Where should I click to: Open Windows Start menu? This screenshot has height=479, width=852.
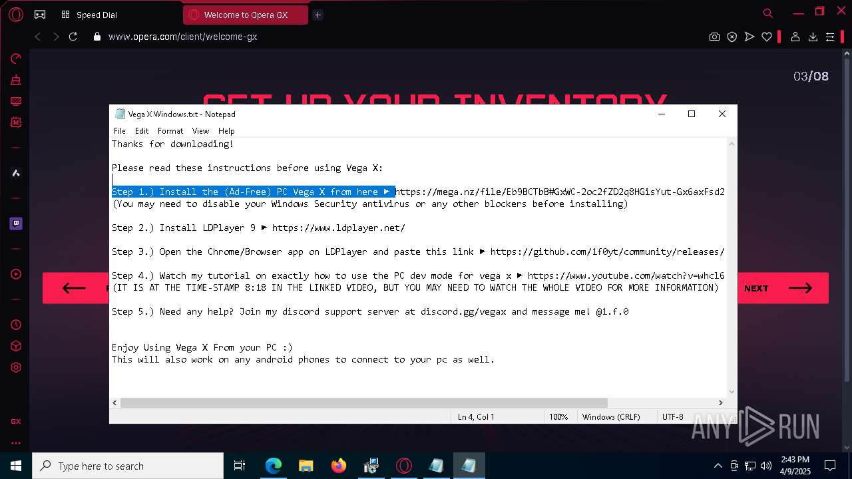click(x=16, y=466)
